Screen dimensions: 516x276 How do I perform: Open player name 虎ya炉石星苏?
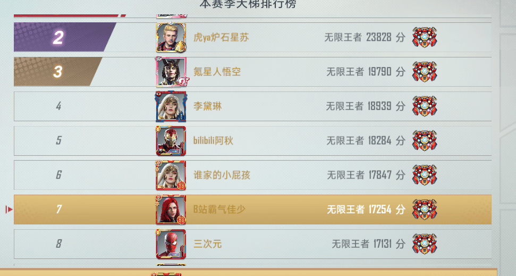(x=221, y=38)
